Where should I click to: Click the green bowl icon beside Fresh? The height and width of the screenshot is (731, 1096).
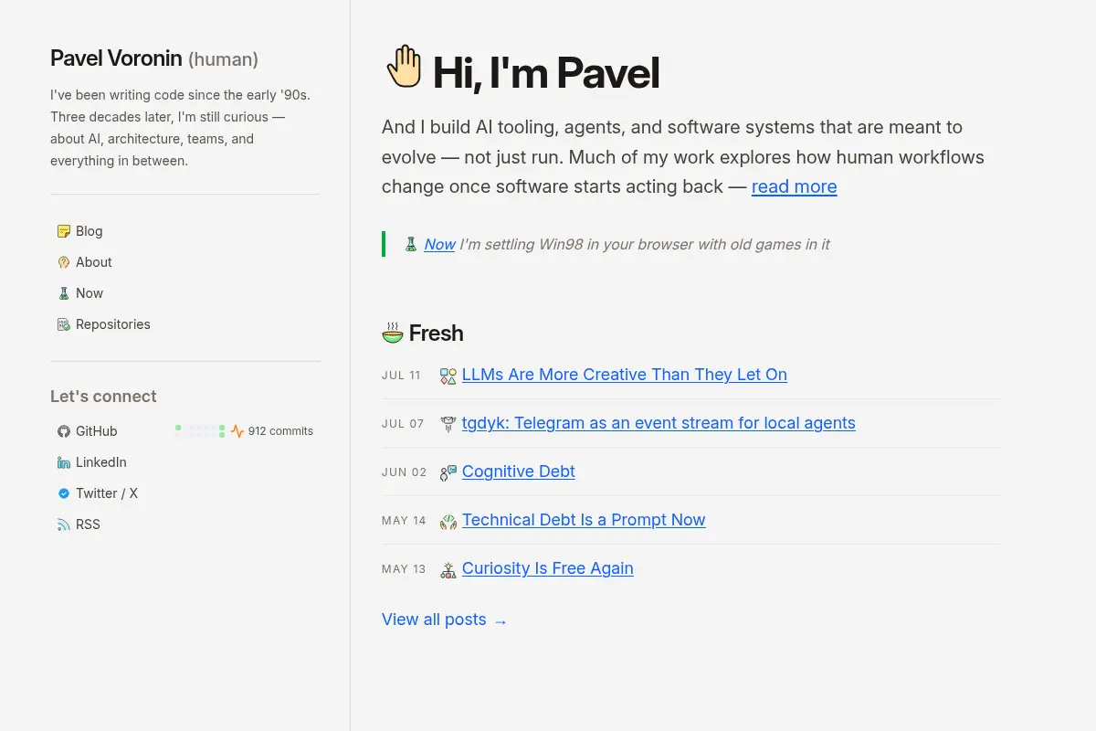(393, 333)
